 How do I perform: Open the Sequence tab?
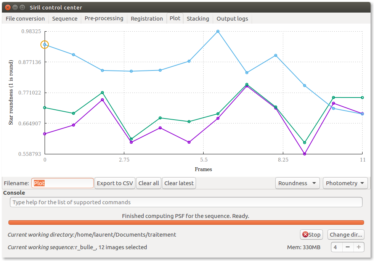[x=64, y=19]
